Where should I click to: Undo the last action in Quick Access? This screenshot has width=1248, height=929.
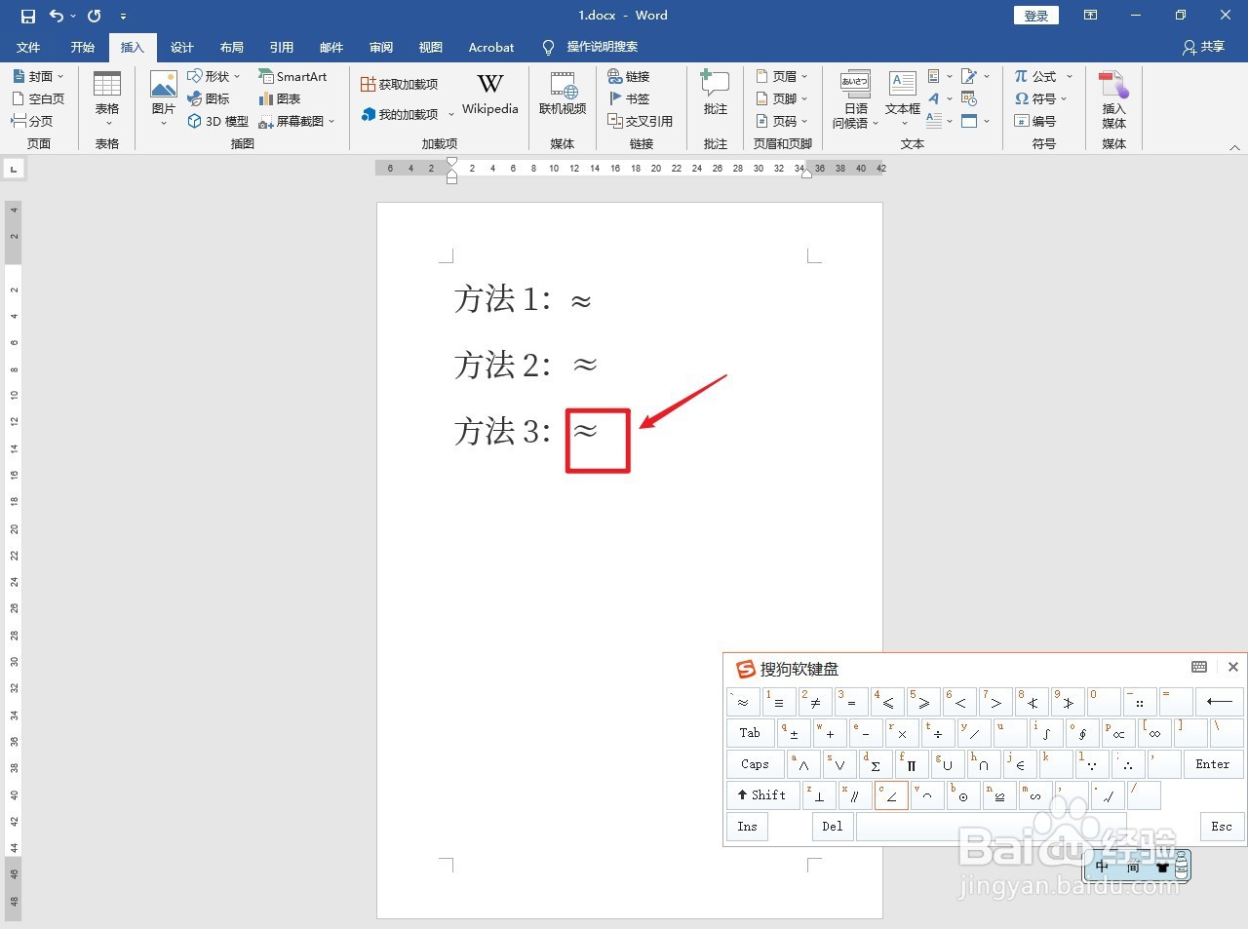point(57,16)
